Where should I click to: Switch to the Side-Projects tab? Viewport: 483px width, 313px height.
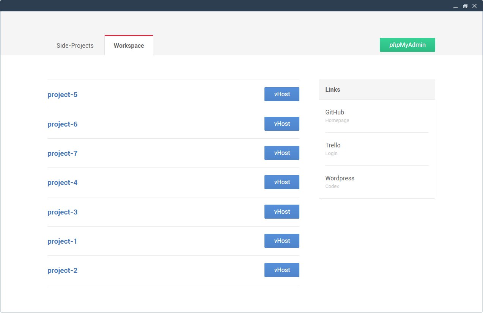[75, 45]
